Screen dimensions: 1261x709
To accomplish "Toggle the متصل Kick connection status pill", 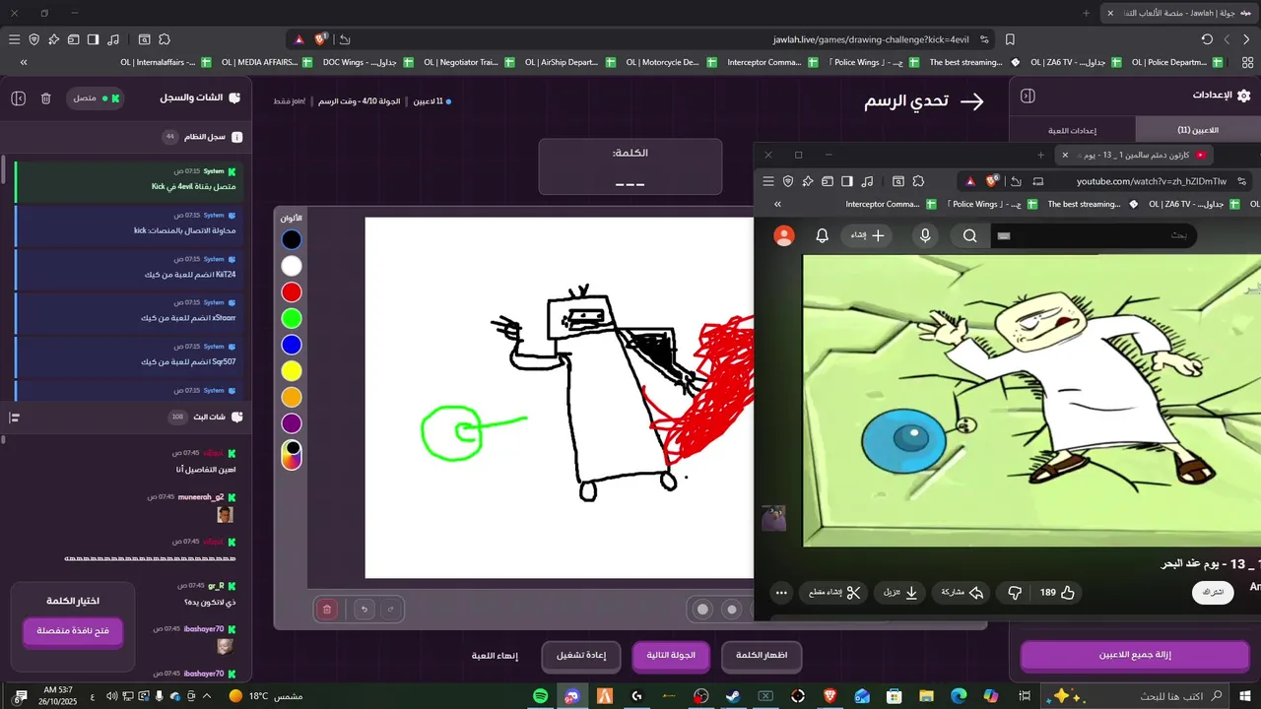I will coord(96,98).
